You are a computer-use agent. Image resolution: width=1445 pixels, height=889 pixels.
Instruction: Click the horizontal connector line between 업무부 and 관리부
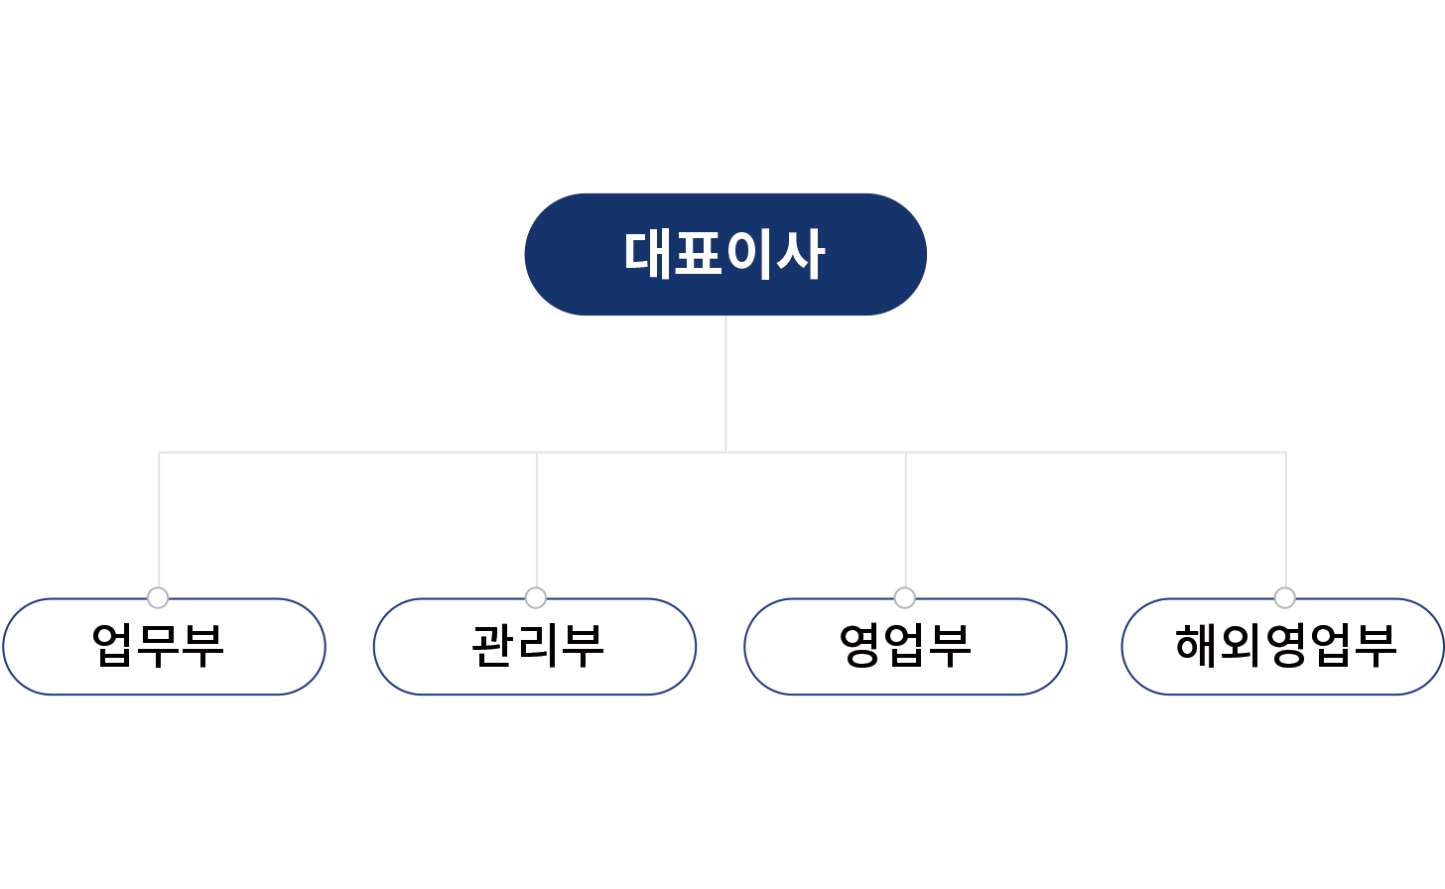[x=347, y=452]
